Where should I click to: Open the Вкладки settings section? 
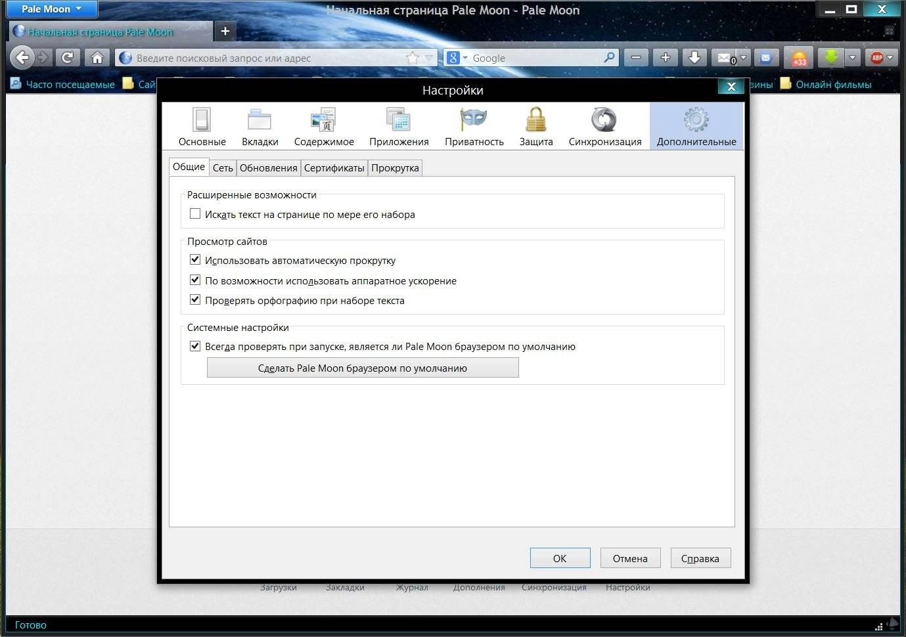[260, 126]
